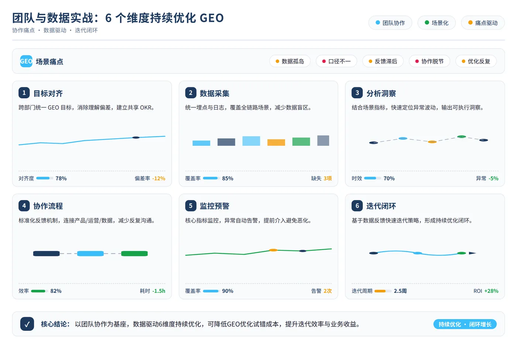
Task: Click the 协作流程 card title
Action: point(48,206)
